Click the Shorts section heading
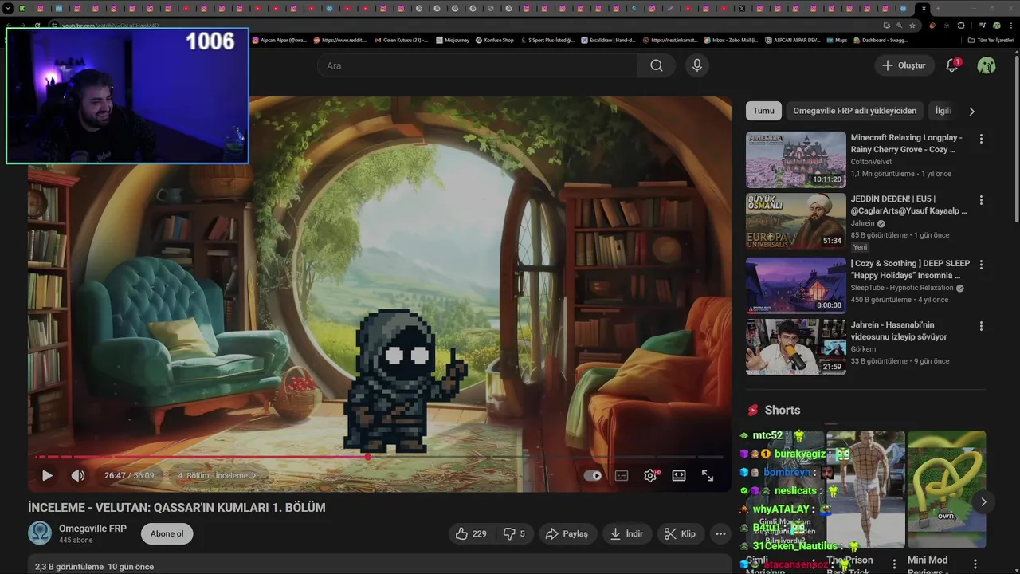The image size is (1020, 574). click(x=782, y=410)
